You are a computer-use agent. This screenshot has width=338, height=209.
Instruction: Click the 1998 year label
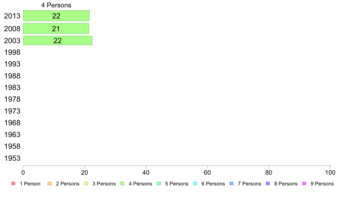click(x=12, y=53)
